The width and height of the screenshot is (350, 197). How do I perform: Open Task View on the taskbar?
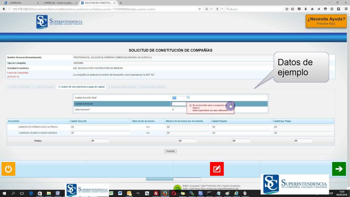pos(22,193)
